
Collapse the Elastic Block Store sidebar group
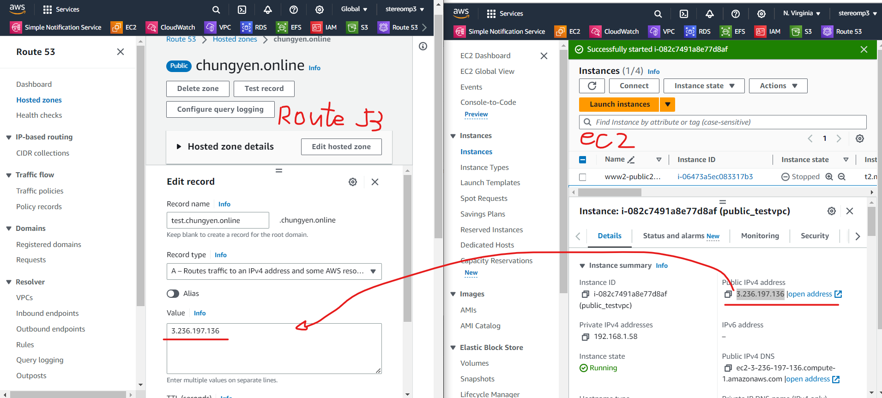tap(453, 348)
